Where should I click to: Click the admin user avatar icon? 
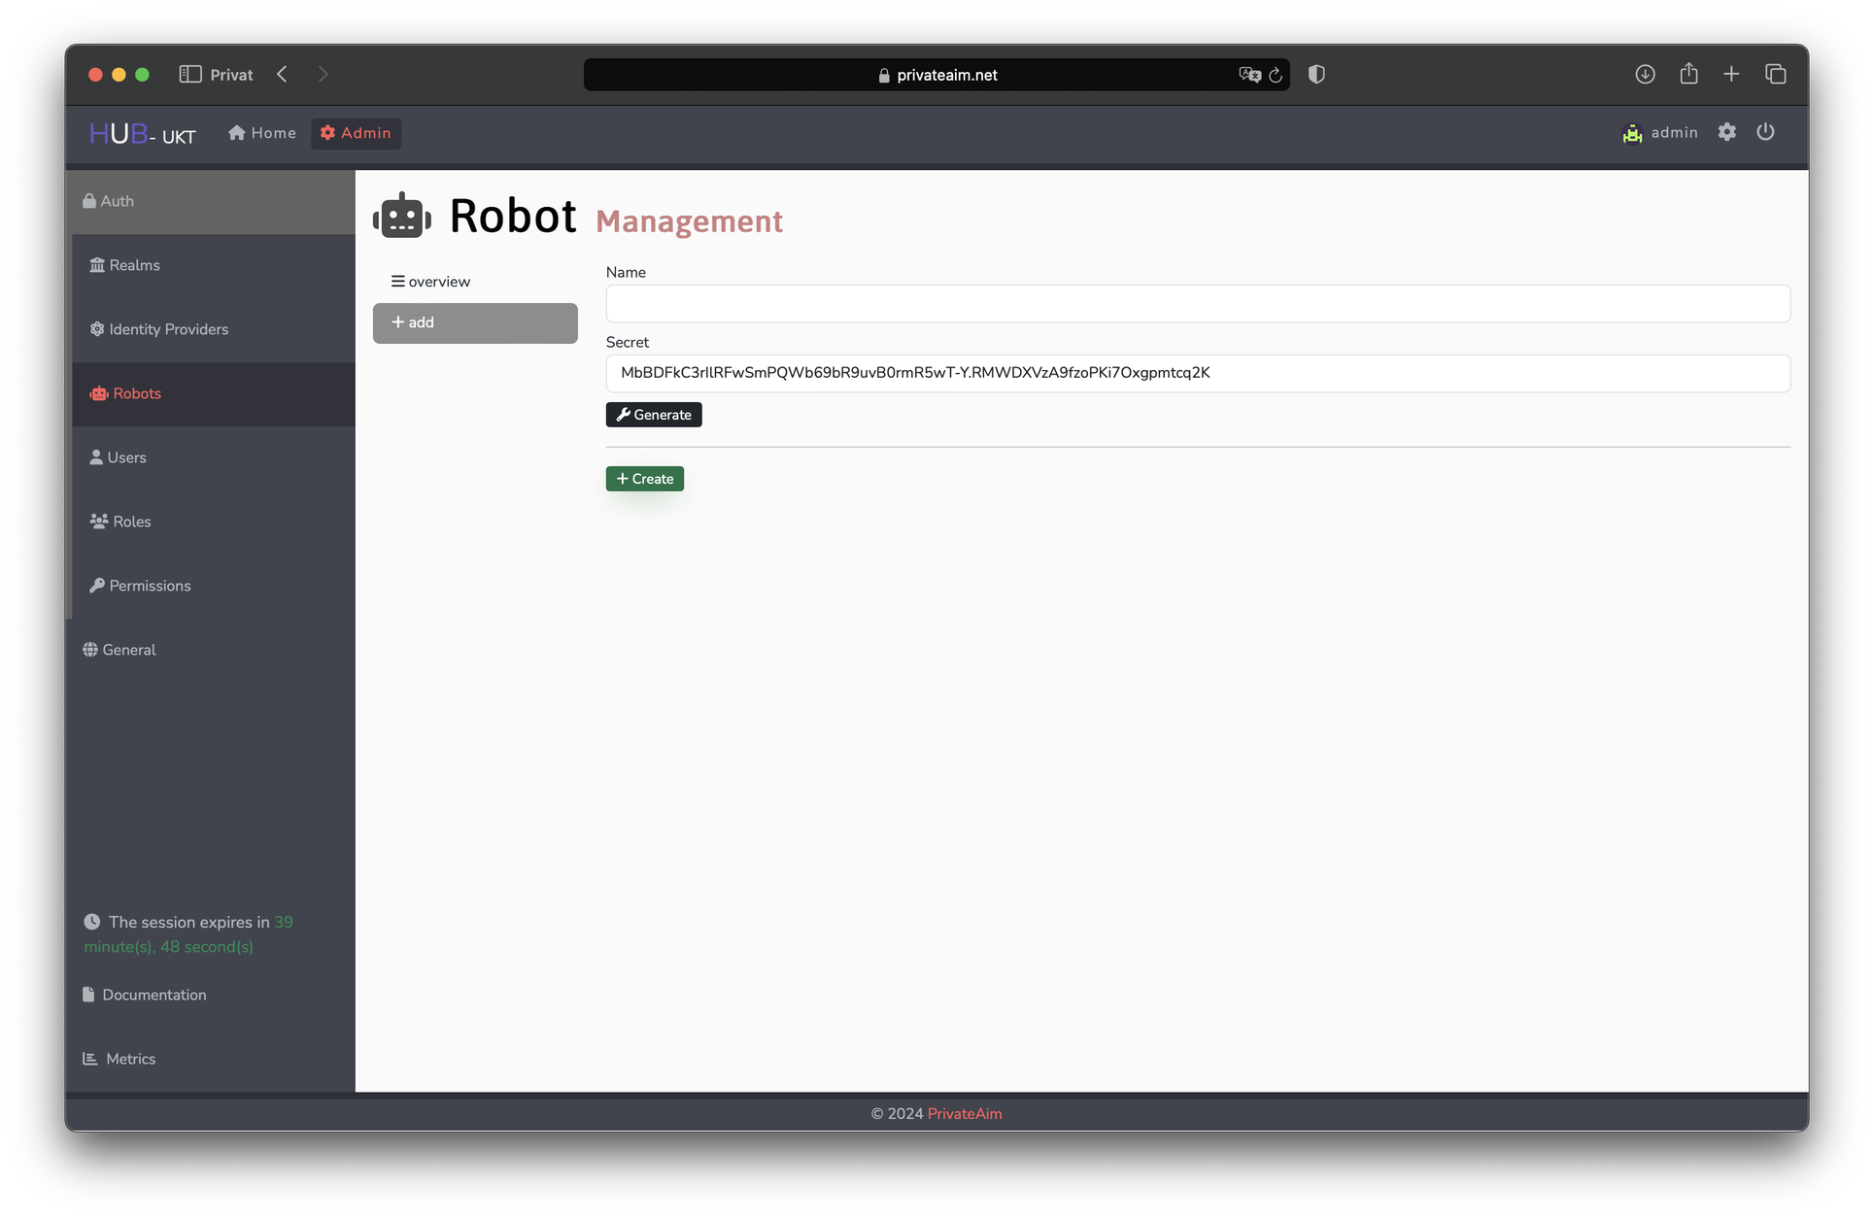1632,132
